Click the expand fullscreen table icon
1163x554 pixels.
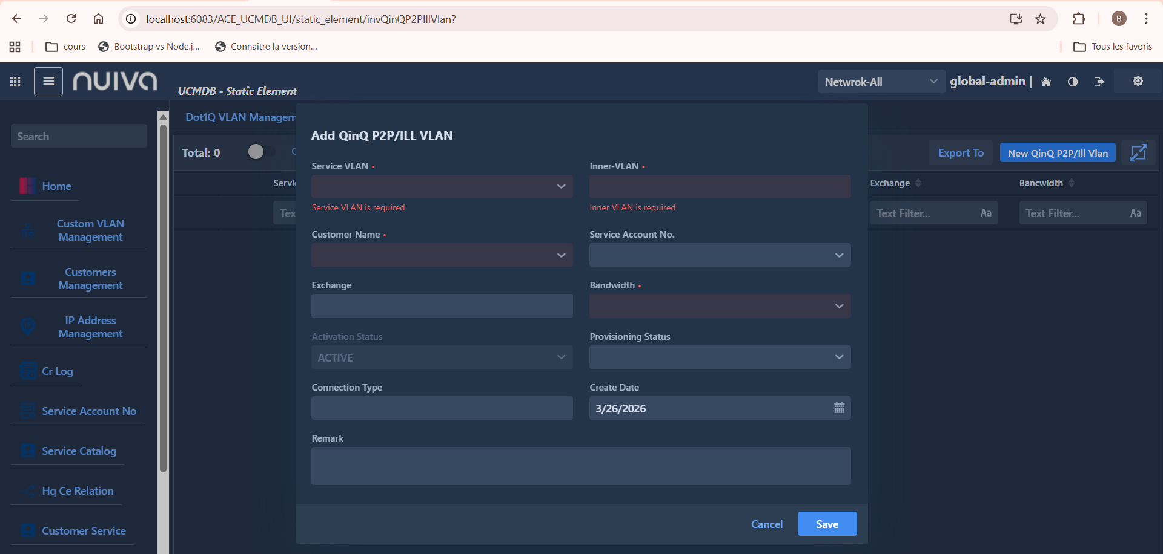pos(1138,153)
